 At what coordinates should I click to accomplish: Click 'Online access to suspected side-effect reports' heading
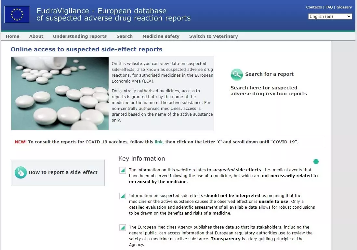pos(86,49)
